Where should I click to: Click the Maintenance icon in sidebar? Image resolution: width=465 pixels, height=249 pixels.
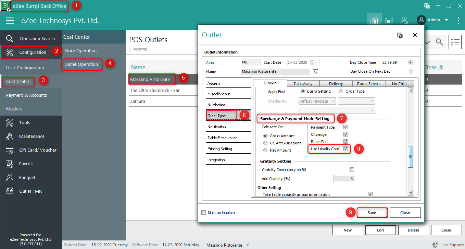pyautogui.click(x=10, y=136)
